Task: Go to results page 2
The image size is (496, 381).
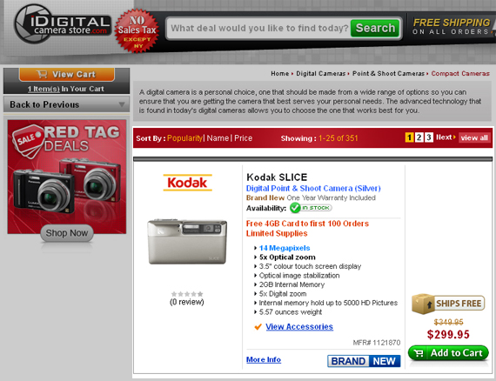Action: point(419,137)
